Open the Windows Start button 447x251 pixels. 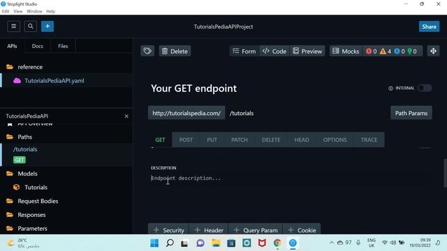[x=154, y=243]
